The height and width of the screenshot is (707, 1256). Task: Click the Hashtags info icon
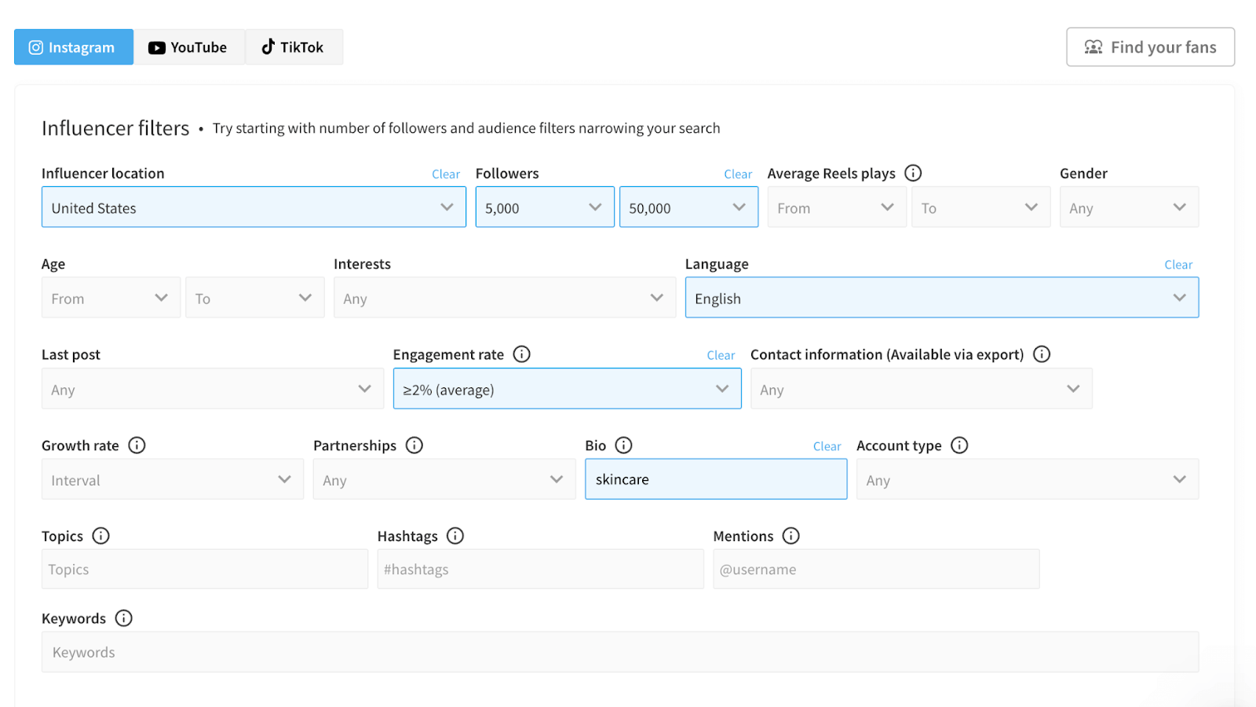tap(455, 536)
